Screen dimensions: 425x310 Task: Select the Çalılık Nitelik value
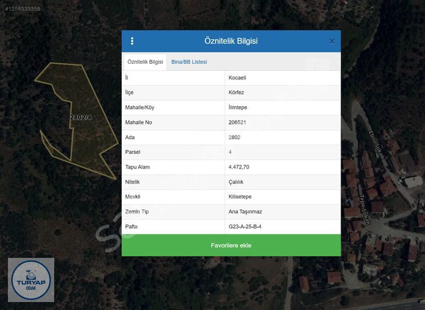(x=236, y=182)
